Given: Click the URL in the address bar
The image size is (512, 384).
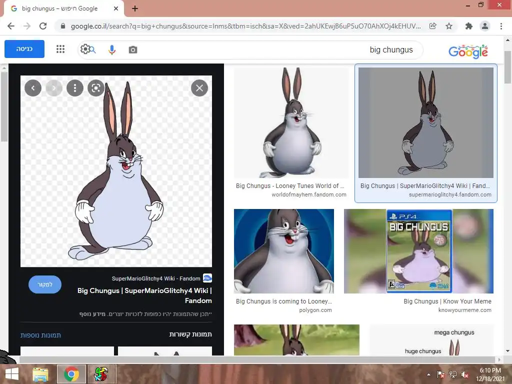Looking at the screenshot, I should pos(245,26).
